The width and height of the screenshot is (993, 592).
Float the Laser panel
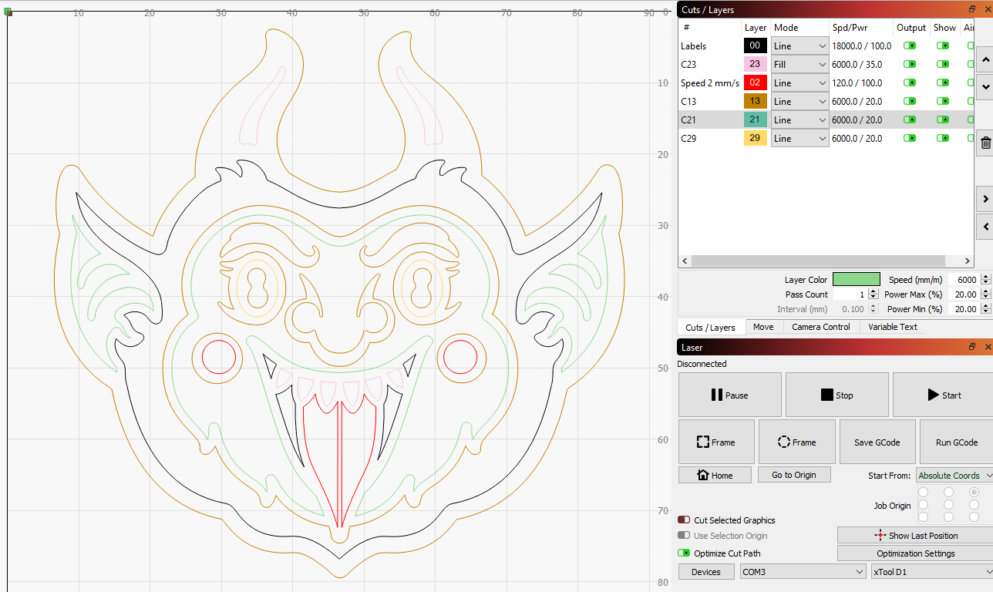click(972, 347)
